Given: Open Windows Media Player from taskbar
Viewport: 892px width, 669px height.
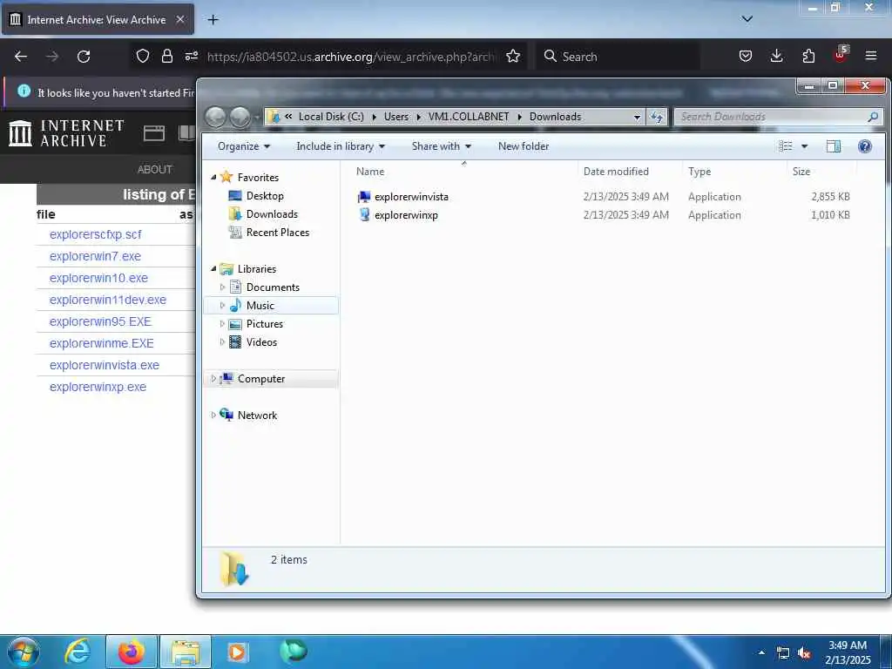Looking at the screenshot, I should (x=238, y=652).
